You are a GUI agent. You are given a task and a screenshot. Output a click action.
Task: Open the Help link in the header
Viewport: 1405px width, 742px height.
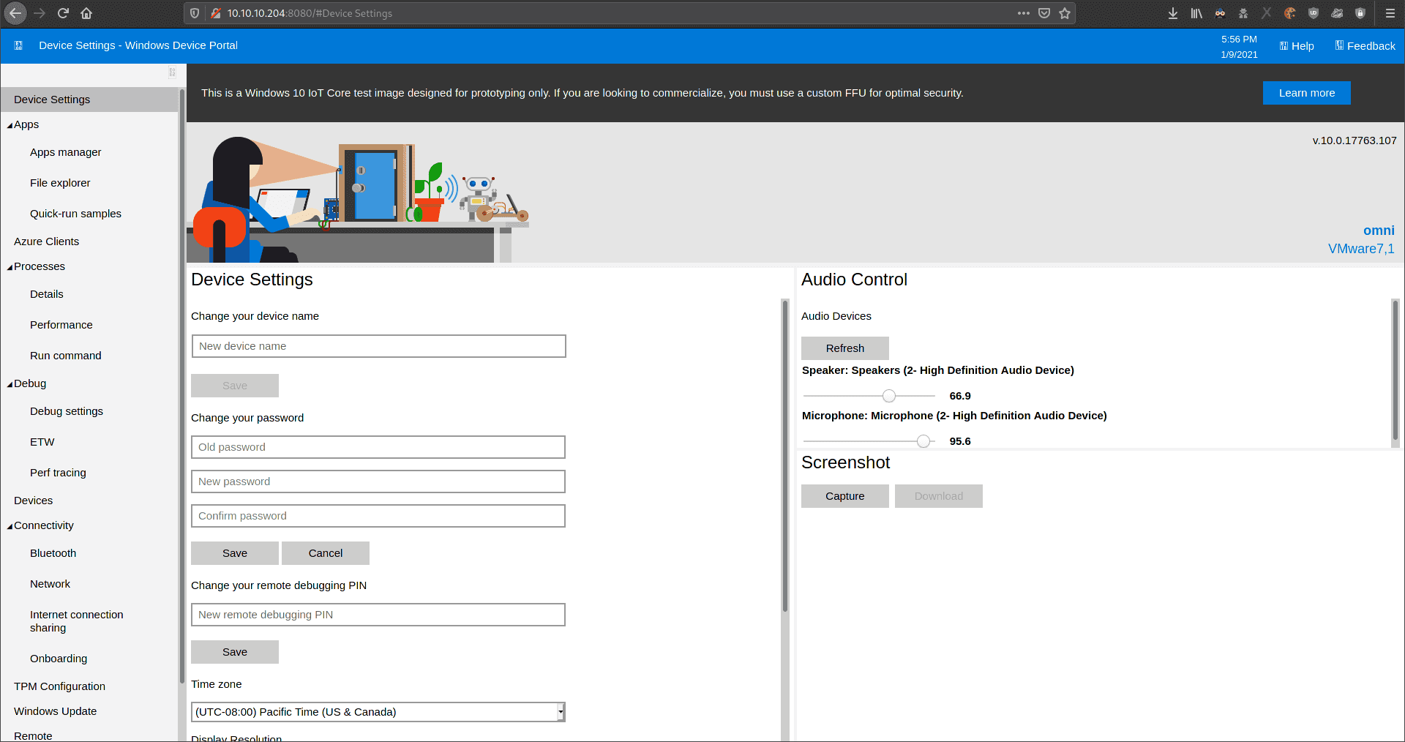point(1296,46)
